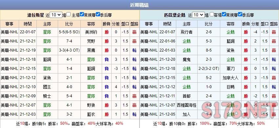This screenshot has height=128, width=279.
Task: Click 盤路 column header in Penguins table
Action: point(274,24)
